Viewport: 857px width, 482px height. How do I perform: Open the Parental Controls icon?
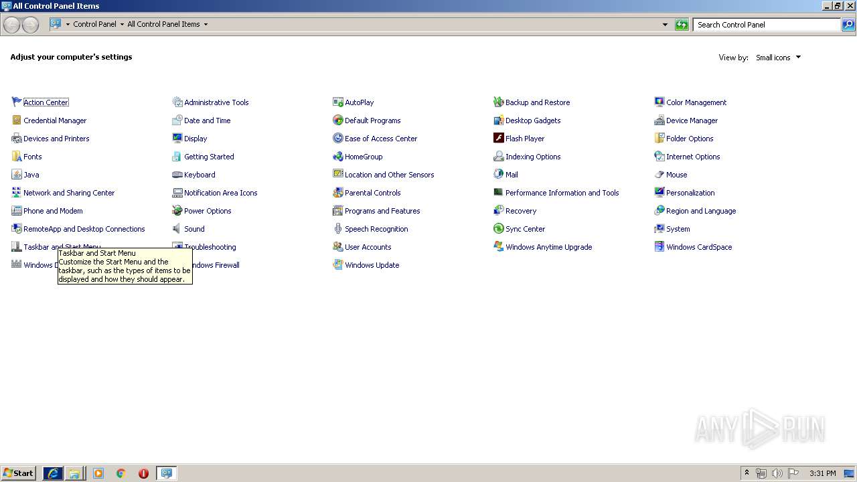pos(338,193)
